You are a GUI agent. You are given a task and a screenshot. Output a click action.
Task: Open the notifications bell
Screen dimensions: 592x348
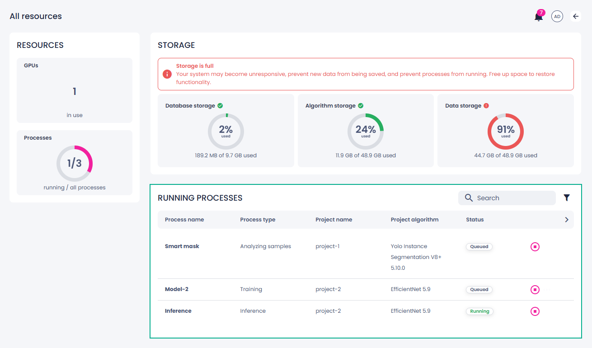(x=538, y=17)
